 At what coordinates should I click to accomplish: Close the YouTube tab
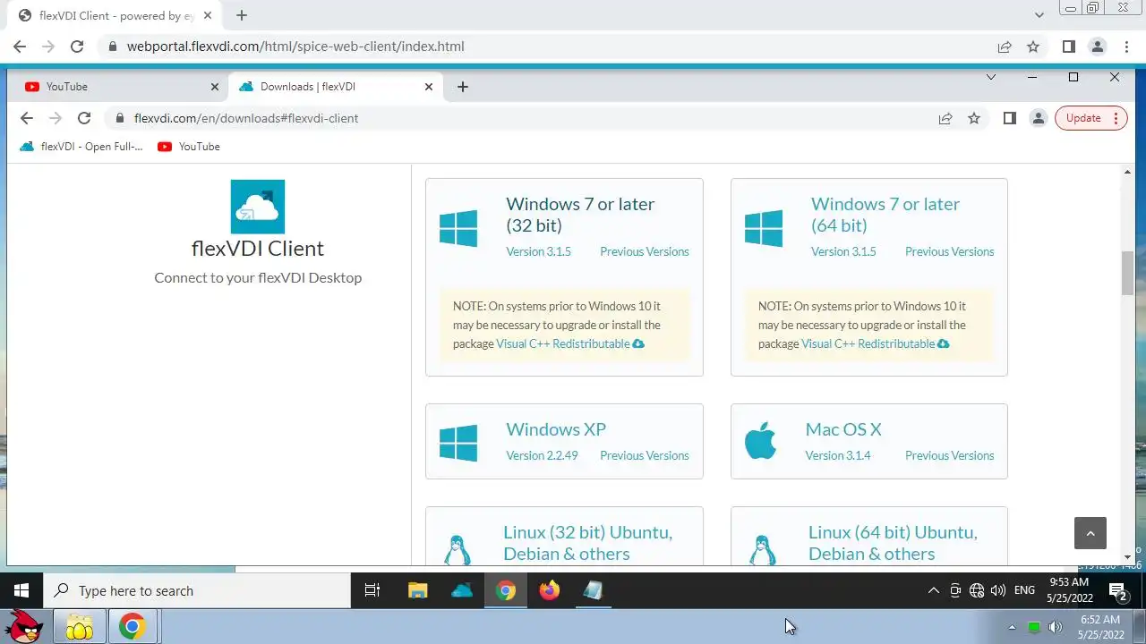[x=214, y=87]
